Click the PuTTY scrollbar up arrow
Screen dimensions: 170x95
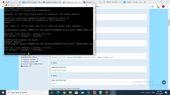(x=94, y=8)
